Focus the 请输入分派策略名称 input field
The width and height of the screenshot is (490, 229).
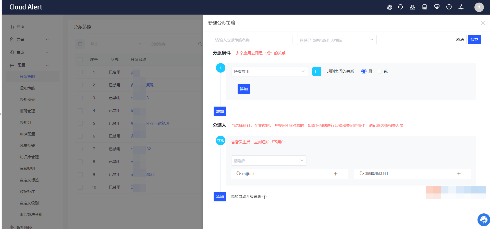click(x=252, y=40)
